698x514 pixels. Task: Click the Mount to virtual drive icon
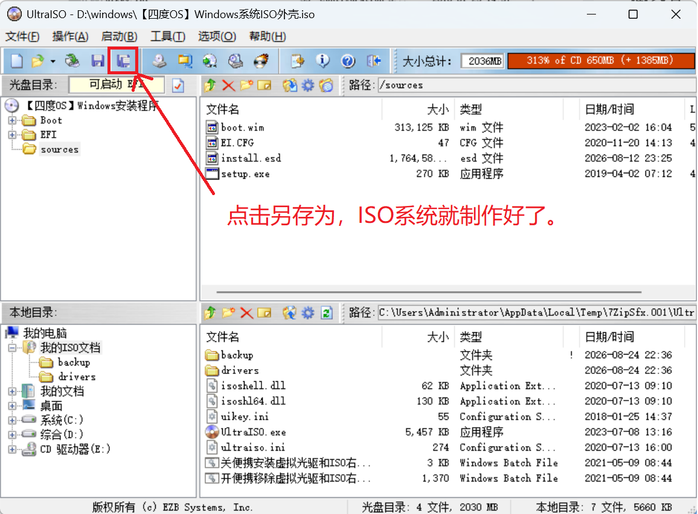click(235, 60)
